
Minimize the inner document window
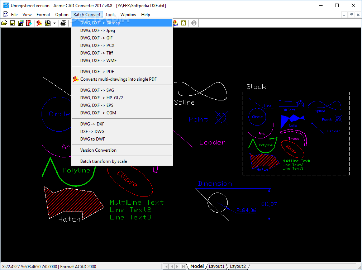click(x=344, y=15)
